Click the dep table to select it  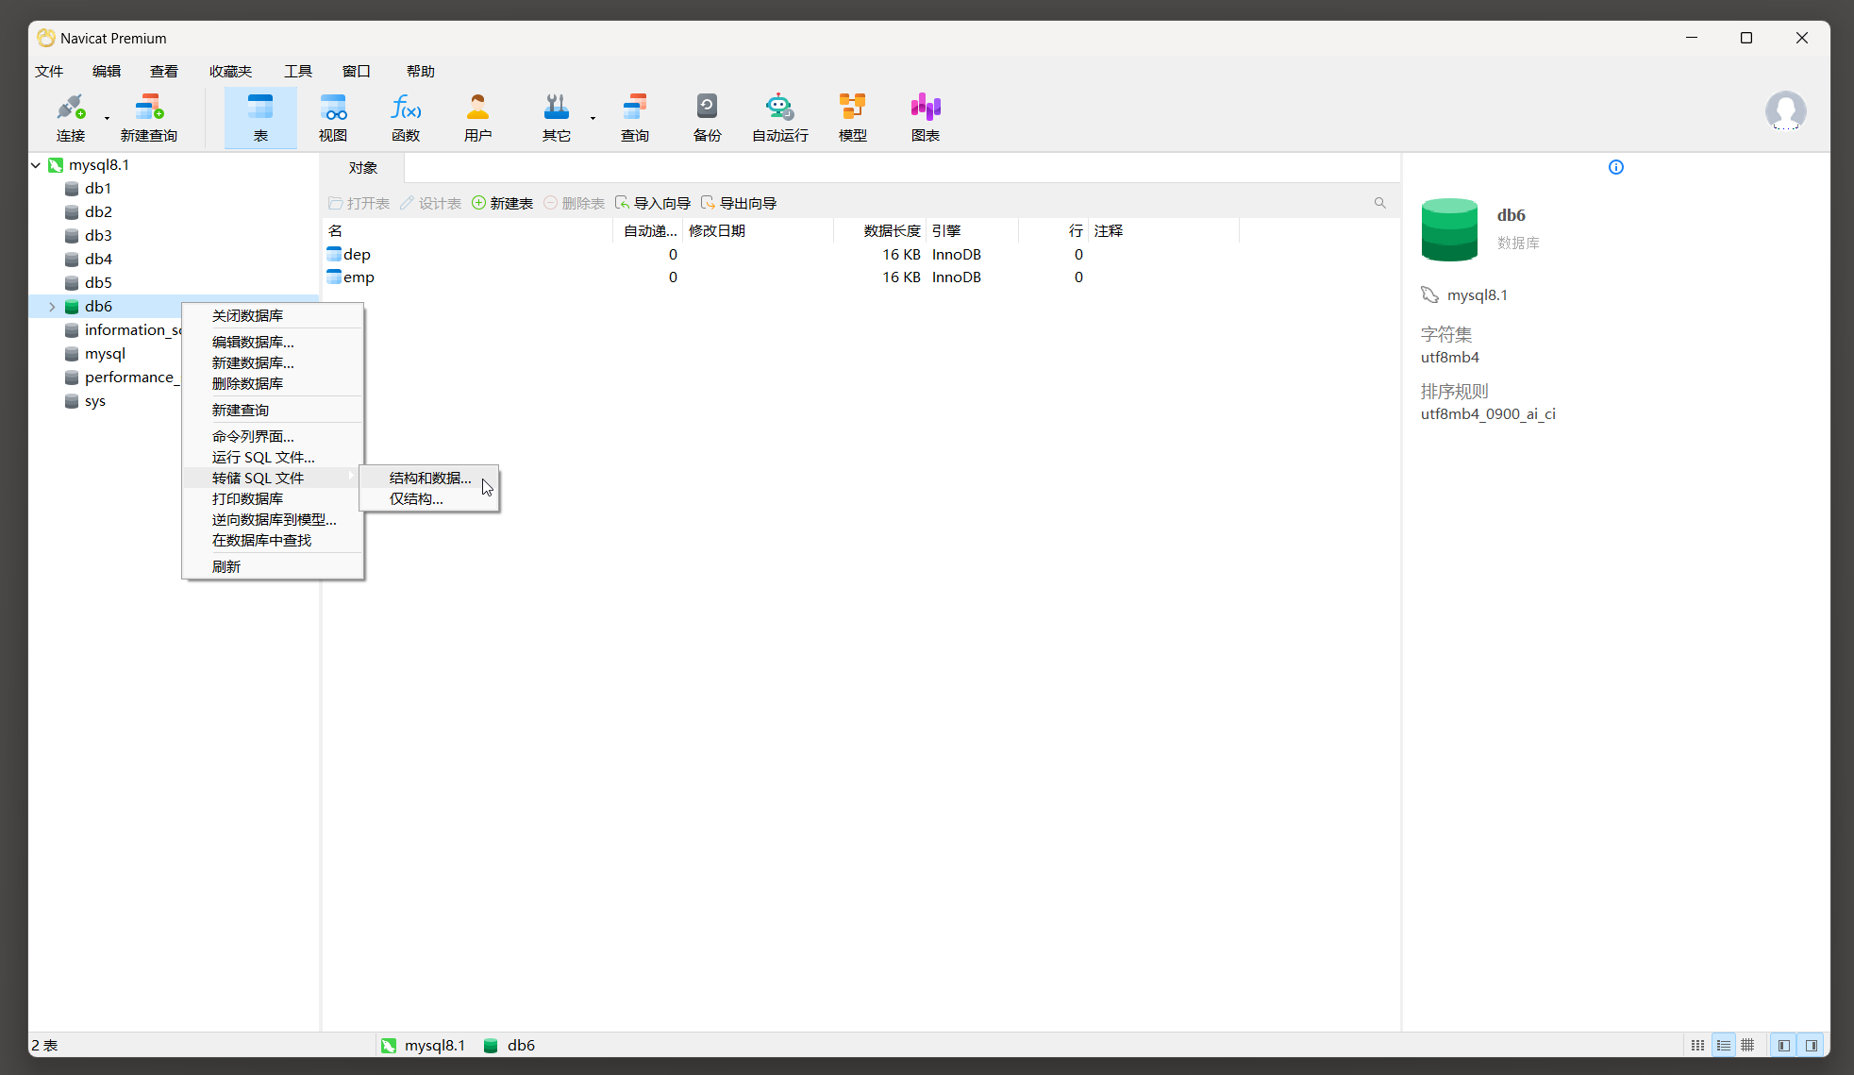tap(356, 253)
